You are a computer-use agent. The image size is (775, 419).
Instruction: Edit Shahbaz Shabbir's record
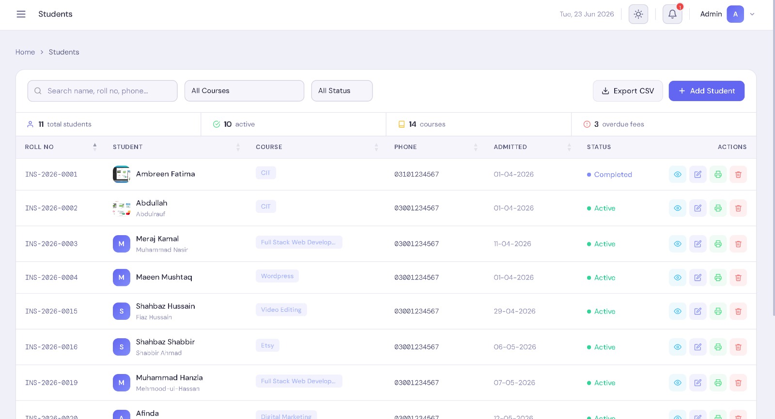coord(698,347)
